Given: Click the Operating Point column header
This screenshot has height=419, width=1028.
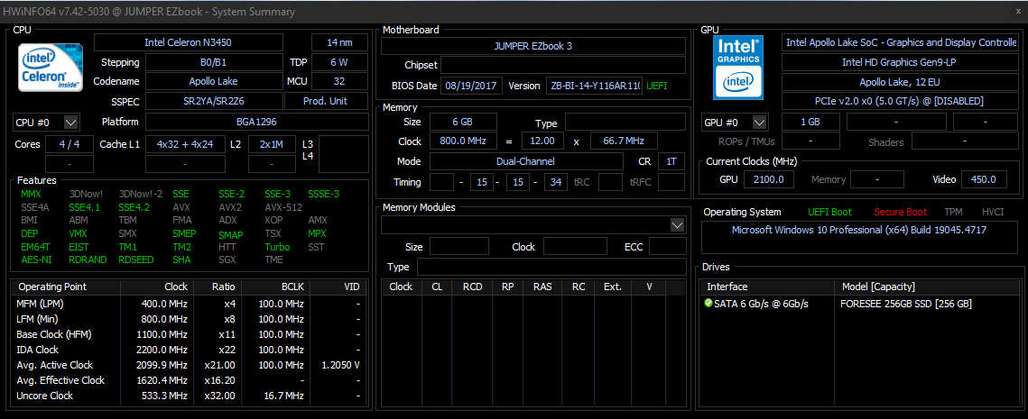Looking at the screenshot, I should tap(51, 287).
